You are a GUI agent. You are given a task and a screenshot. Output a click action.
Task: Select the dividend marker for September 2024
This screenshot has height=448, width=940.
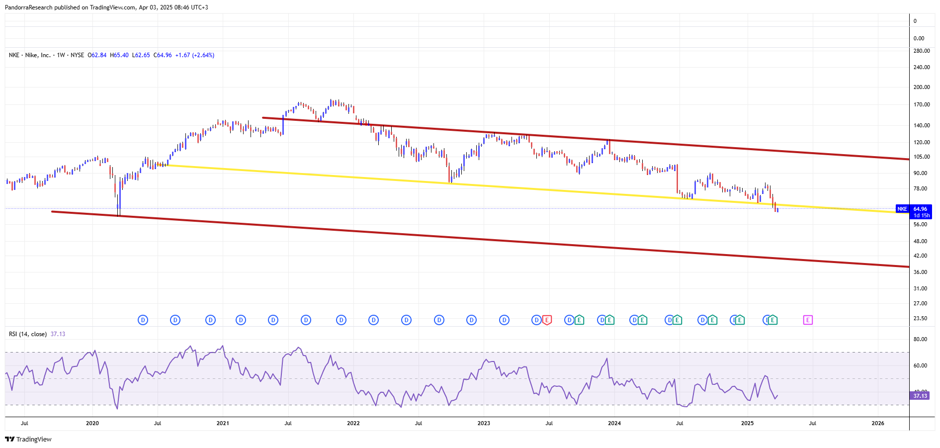pos(702,320)
